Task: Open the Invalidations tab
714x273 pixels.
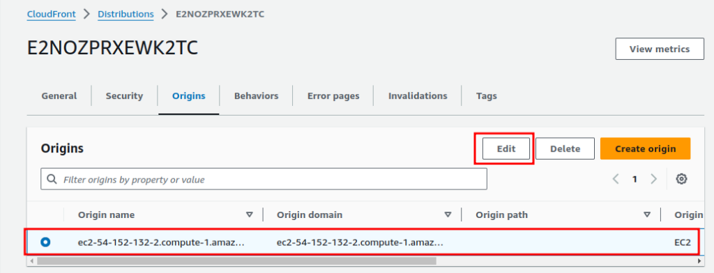Action: [418, 96]
